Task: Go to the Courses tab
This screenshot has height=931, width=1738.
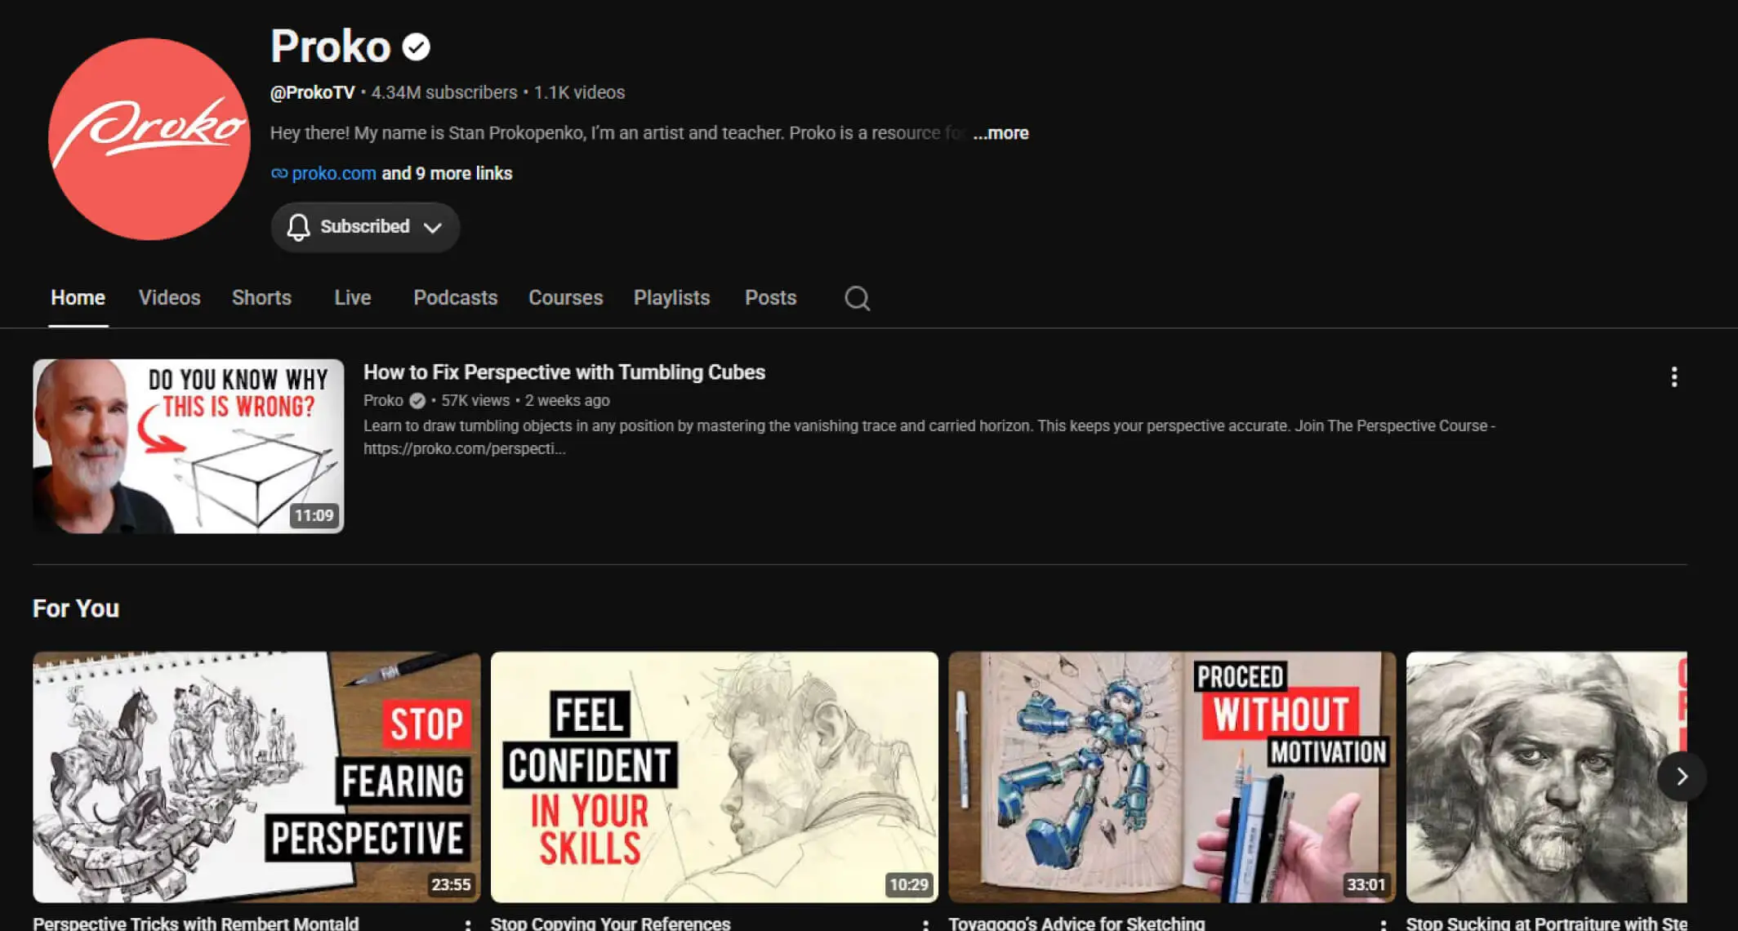Action: click(565, 298)
